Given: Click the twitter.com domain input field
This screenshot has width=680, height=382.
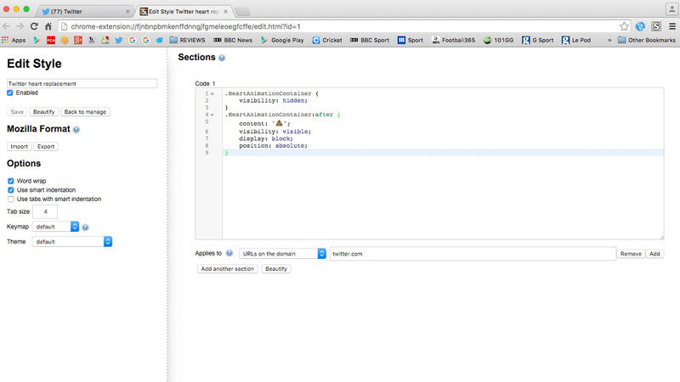Looking at the screenshot, I should (x=472, y=254).
